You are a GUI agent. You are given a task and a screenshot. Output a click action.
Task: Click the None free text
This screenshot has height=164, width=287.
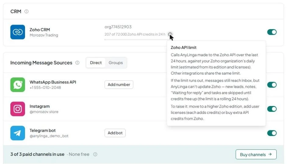pos(79,154)
